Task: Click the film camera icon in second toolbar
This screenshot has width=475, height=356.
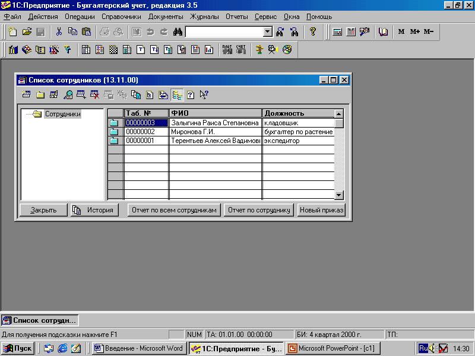Action: point(273,49)
